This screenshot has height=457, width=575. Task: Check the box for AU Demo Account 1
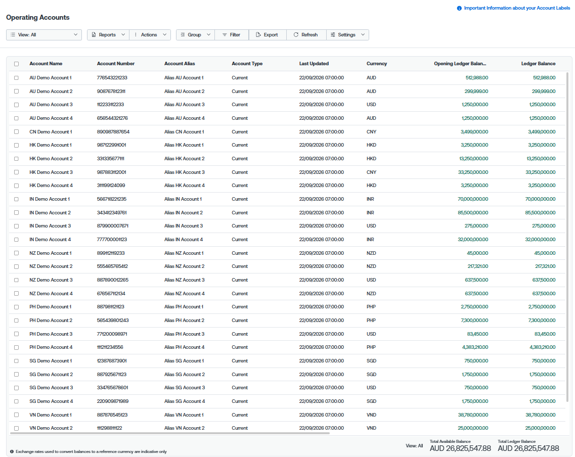tap(17, 78)
